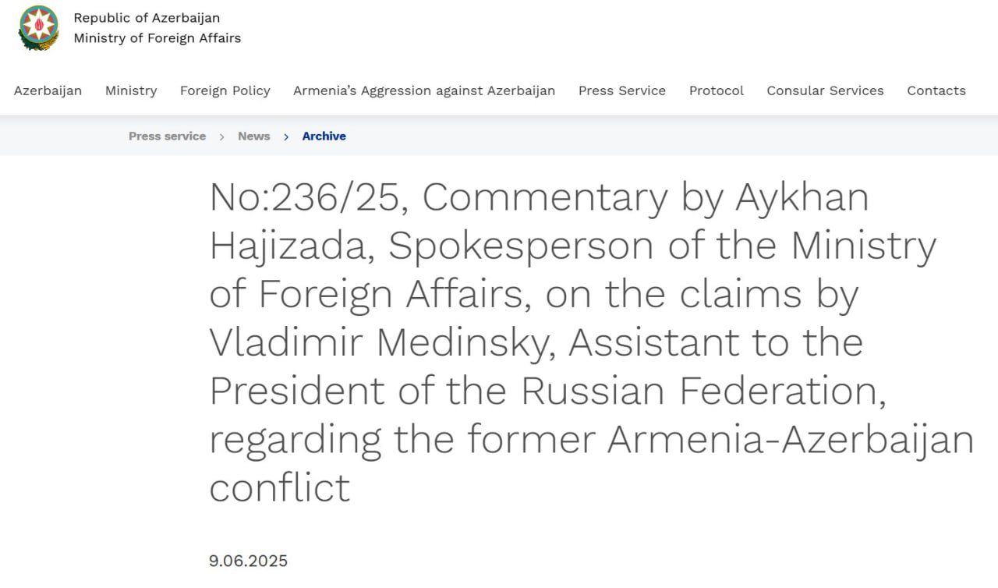Go to the Press Service menu
Viewport: 998px width, 588px height.
point(622,90)
